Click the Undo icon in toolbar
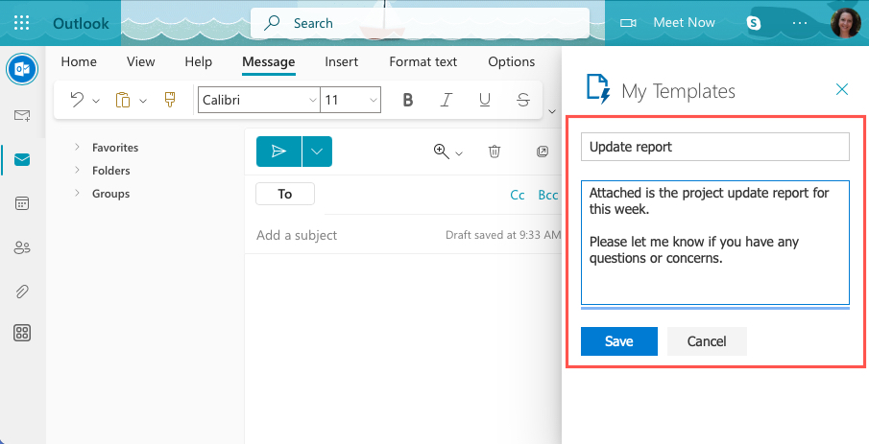The height and width of the screenshot is (444, 869). click(77, 100)
